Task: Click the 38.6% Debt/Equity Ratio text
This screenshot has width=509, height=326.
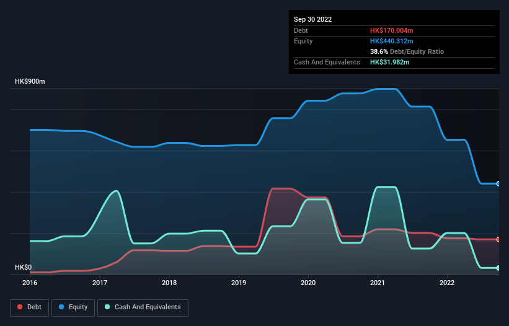Action: click(x=407, y=51)
